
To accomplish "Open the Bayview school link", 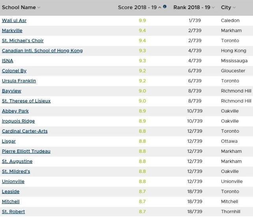I will pyautogui.click(x=11, y=91).
